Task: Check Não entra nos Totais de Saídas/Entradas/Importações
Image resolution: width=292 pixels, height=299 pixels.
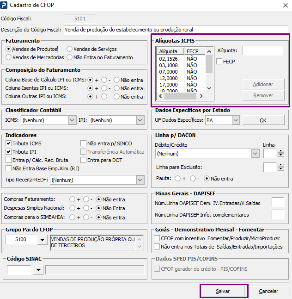Action: 157,246
